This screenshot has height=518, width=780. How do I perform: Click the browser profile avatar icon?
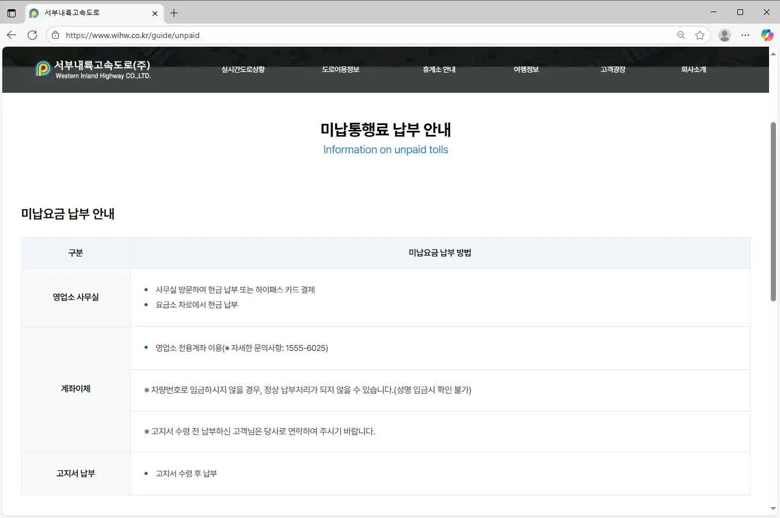[724, 35]
